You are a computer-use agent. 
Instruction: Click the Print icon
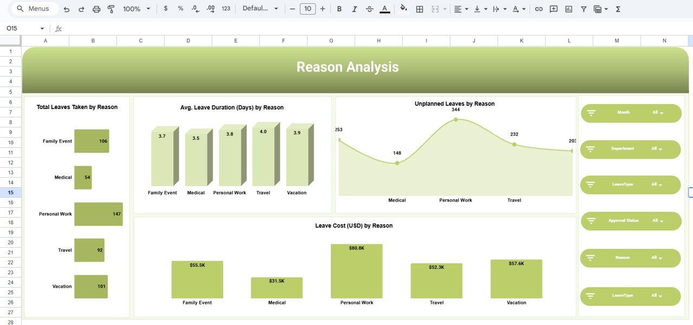click(x=96, y=9)
